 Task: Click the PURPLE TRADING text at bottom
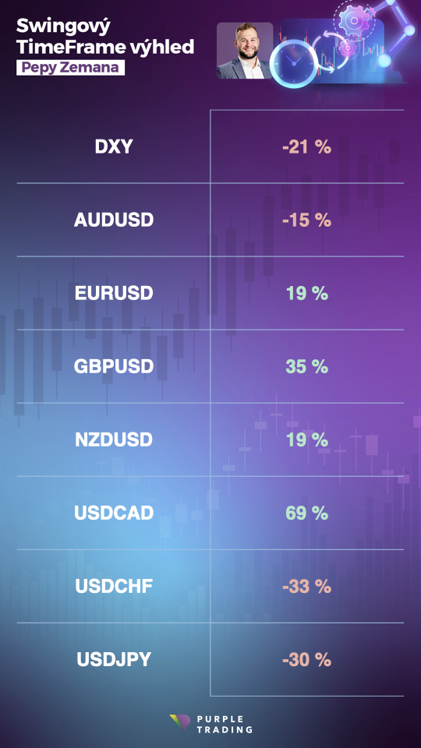[225, 724]
